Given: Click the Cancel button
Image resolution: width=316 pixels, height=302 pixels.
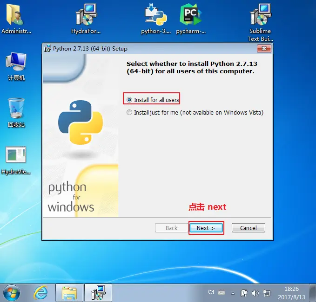Looking at the screenshot, I should (249, 228).
